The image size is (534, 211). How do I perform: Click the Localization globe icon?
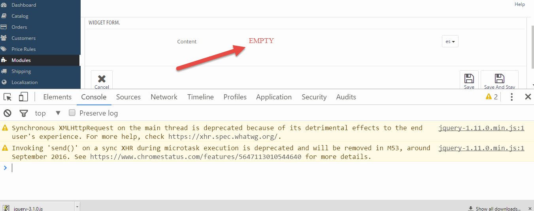[4, 82]
